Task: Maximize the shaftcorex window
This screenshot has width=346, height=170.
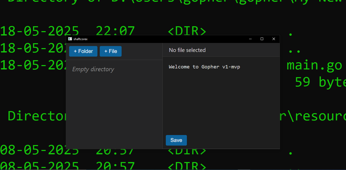Action: click(262, 39)
